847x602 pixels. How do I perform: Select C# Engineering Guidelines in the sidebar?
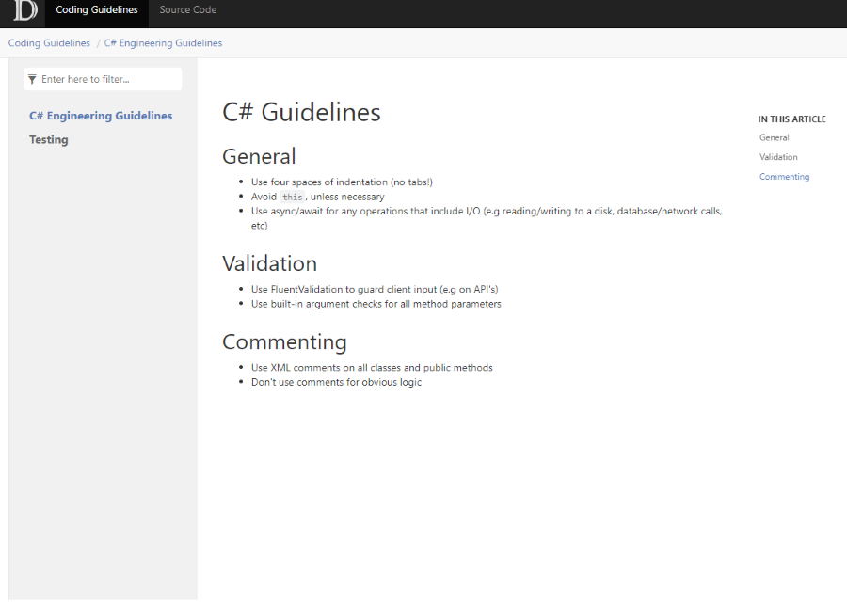click(101, 116)
